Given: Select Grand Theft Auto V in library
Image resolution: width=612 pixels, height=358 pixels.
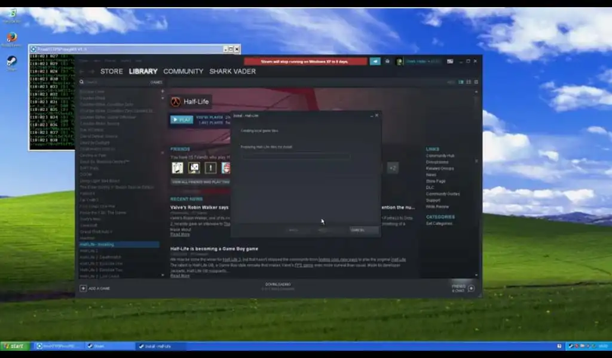Looking at the screenshot, I should tap(96, 232).
